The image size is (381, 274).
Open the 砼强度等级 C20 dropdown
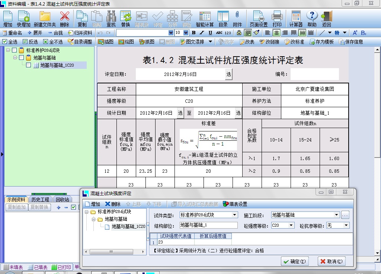[291, 225]
